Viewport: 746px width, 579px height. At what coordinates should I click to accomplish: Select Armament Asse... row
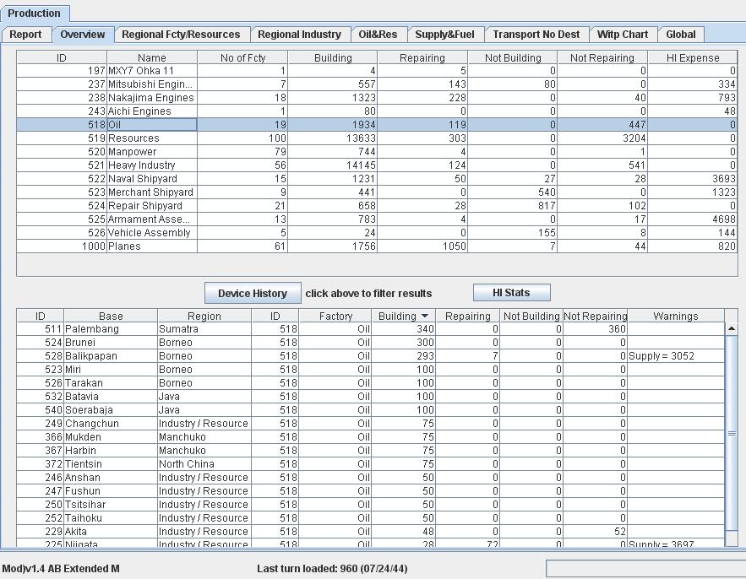[x=378, y=219]
